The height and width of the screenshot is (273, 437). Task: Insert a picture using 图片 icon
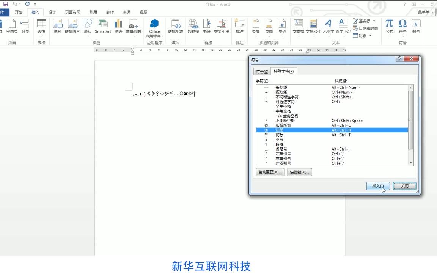pos(58,27)
